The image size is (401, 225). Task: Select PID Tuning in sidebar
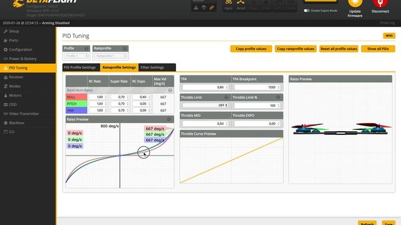pos(28,68)
